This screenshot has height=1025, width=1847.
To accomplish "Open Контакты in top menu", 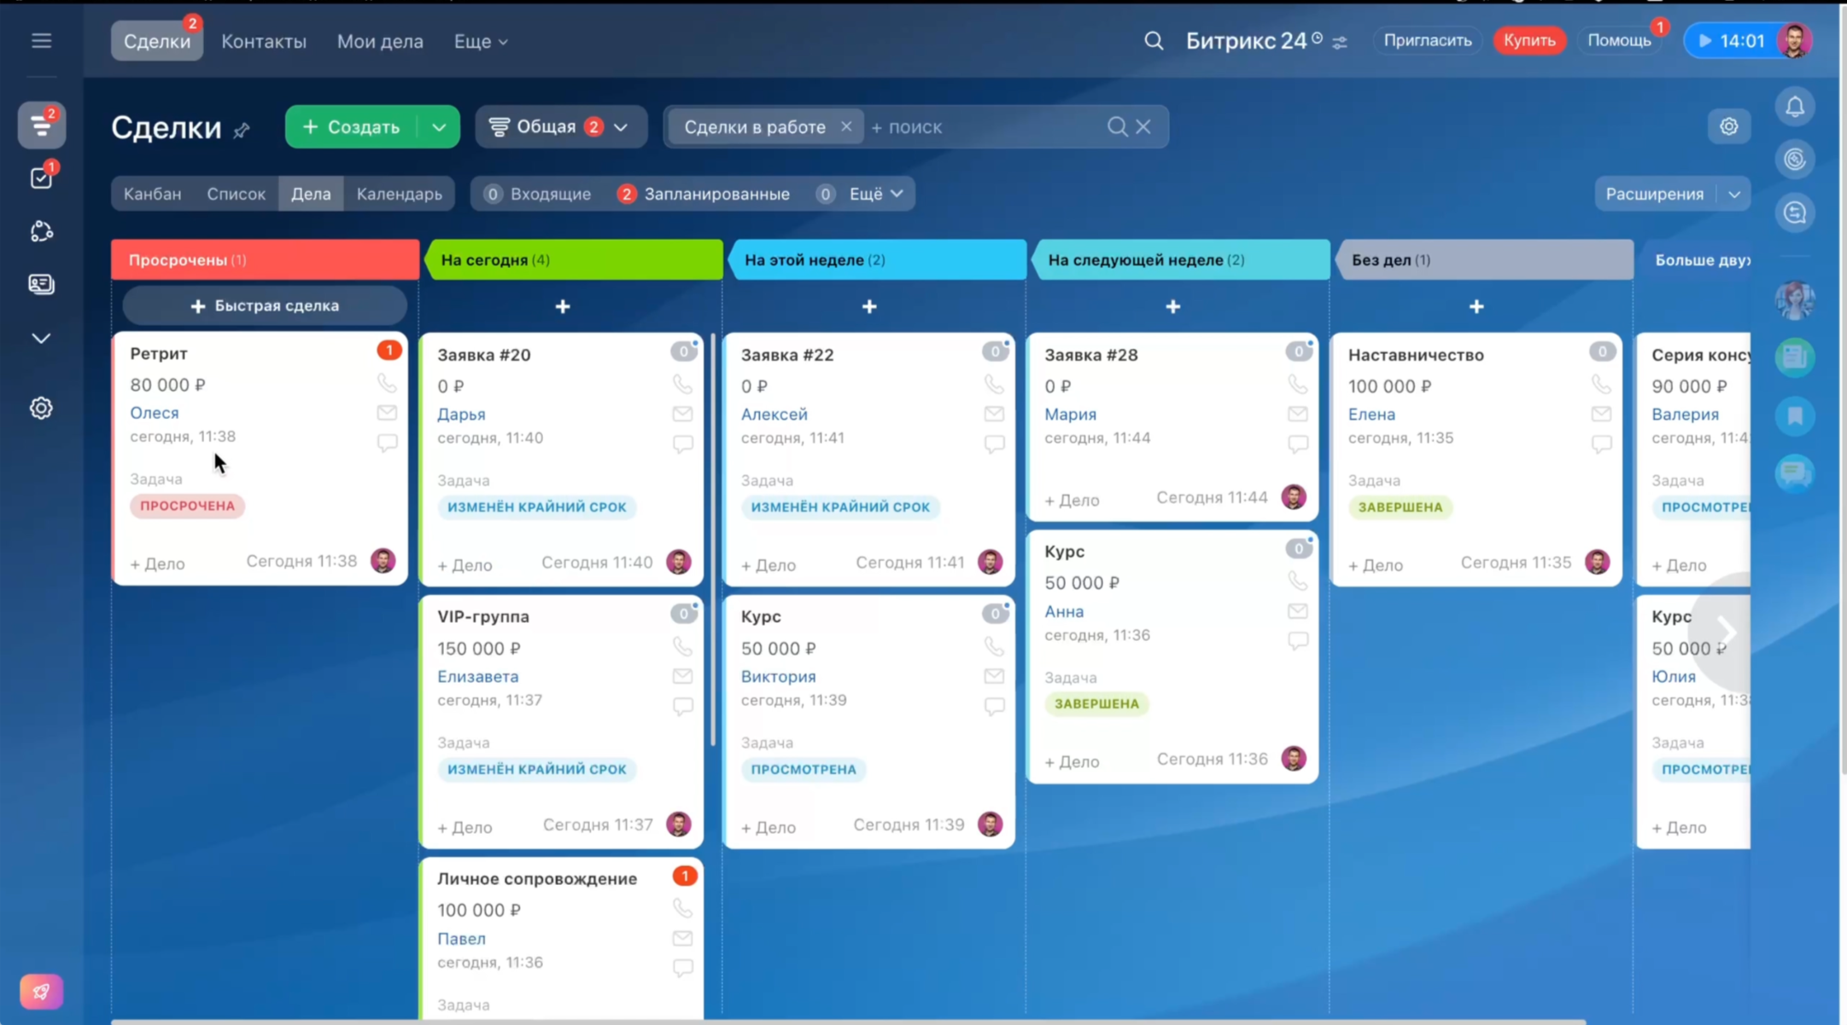I will pyautogui.click(x=263, y=41).
